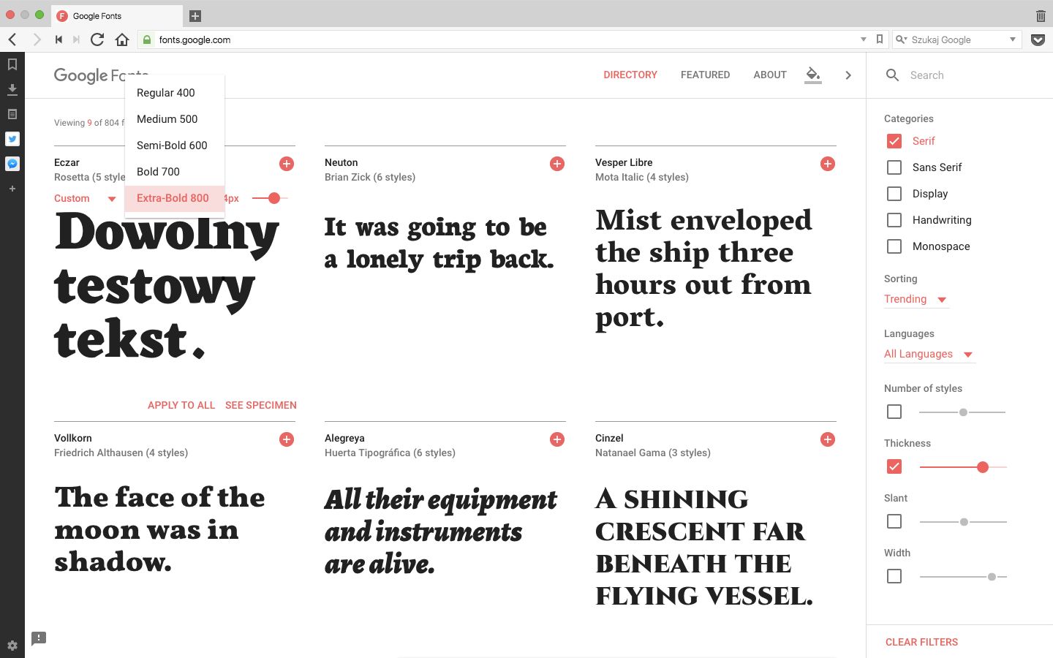The image size is (1053, 658).
Task: Click the search magnifier icon
Action: point(892,75)
